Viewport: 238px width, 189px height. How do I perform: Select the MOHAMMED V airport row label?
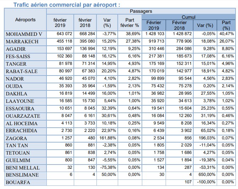pyautogui.click(x=25, y=34)
